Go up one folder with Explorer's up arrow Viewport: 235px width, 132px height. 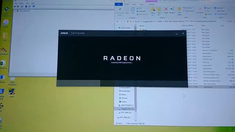[x=128, y=22]
